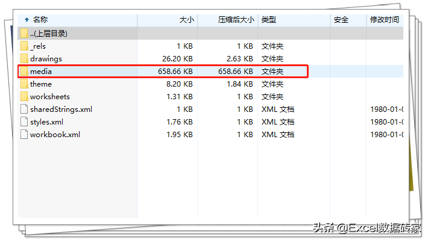Select the theme folder name

click(x=41, y=84)
